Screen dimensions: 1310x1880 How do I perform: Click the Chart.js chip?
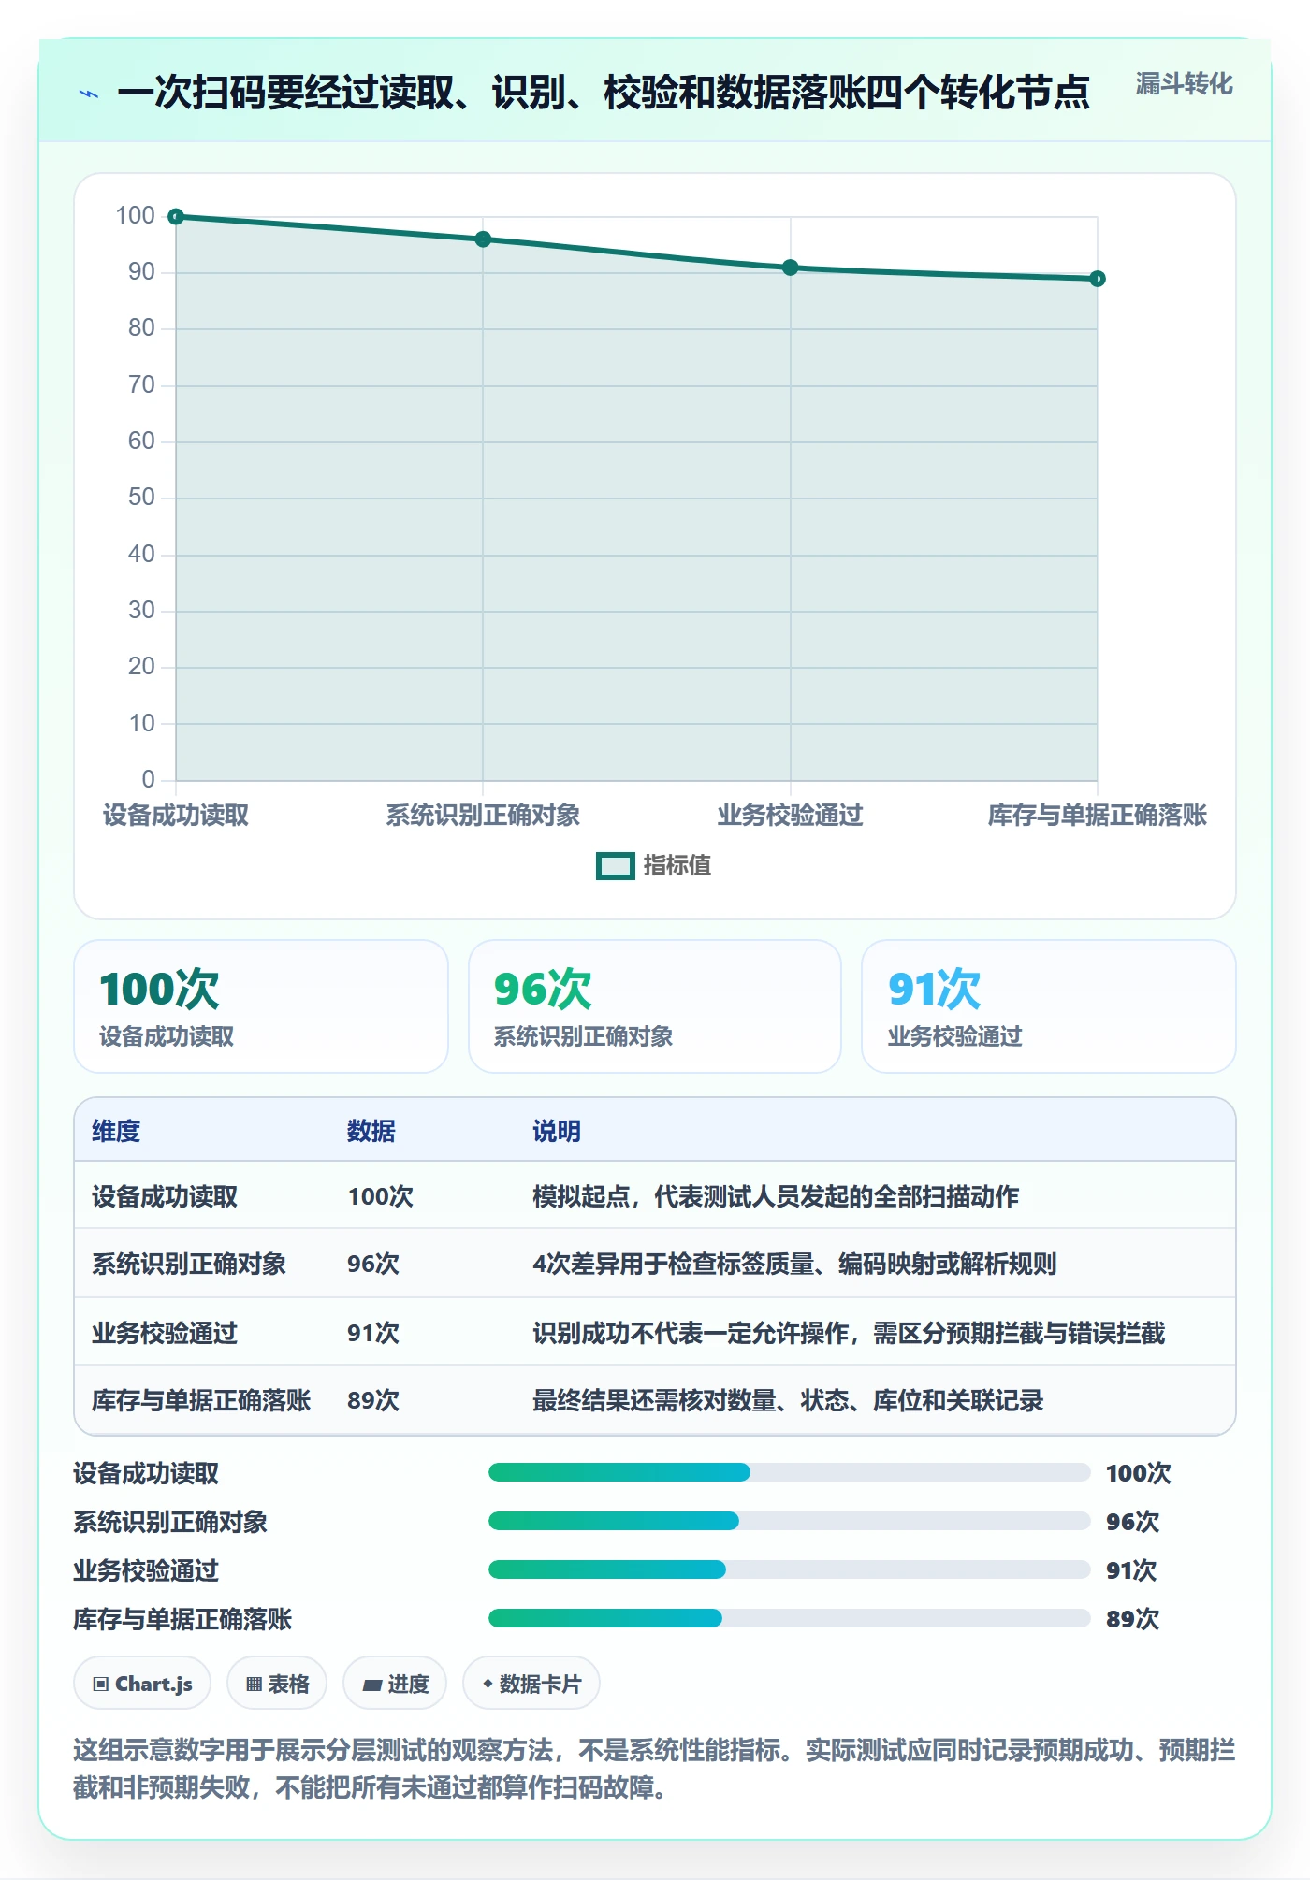click(142, 1684)
